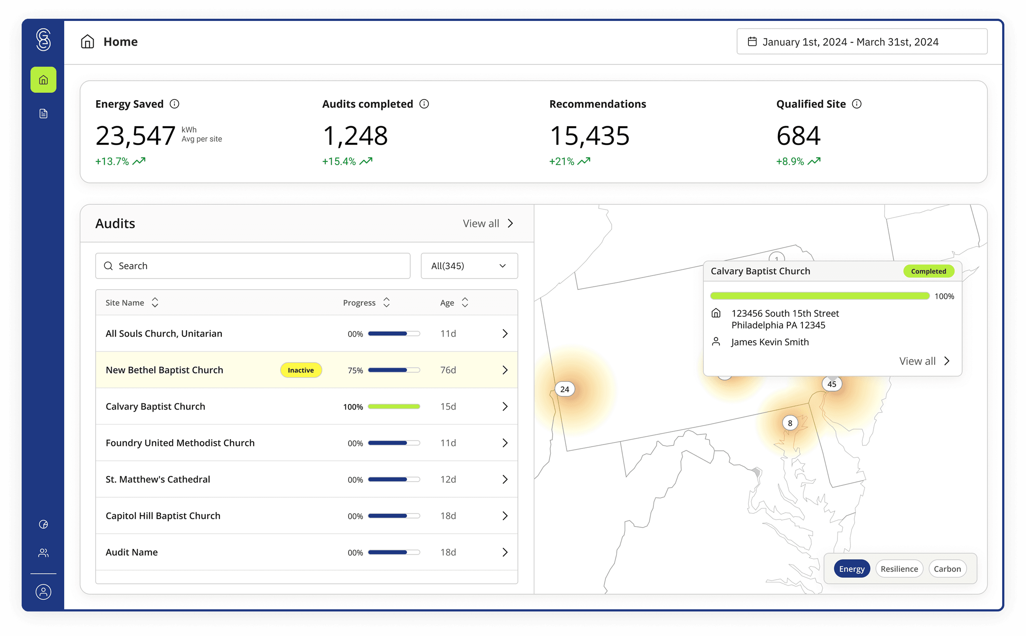Open the documents page icon in sidebar

pos(43,114)
